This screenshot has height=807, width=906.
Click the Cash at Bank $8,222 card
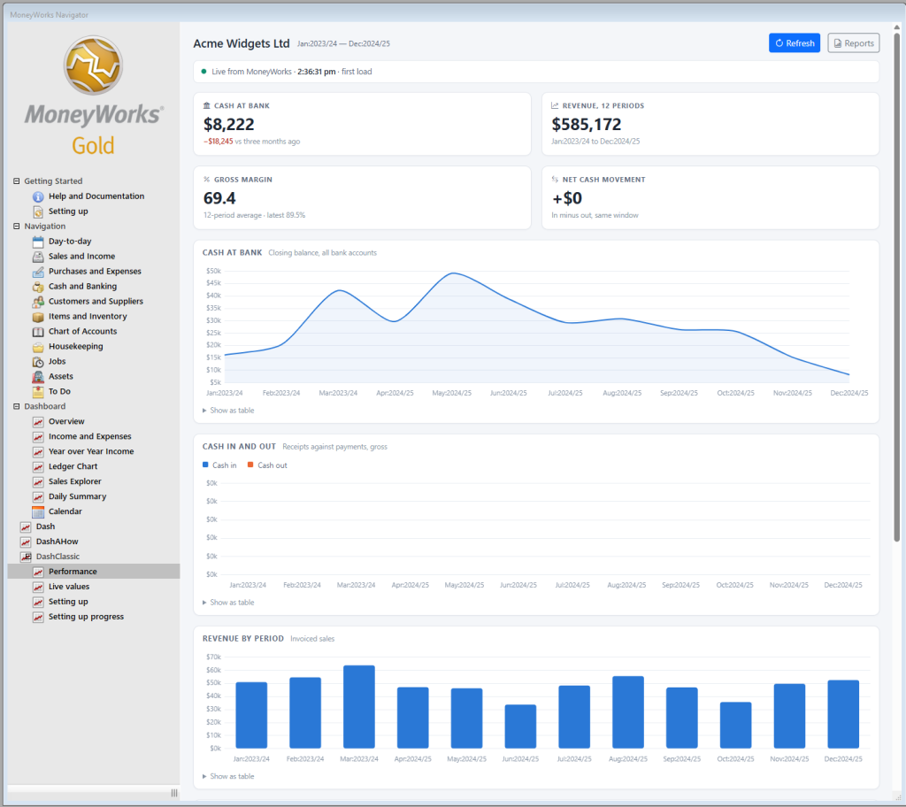point(362,124)
